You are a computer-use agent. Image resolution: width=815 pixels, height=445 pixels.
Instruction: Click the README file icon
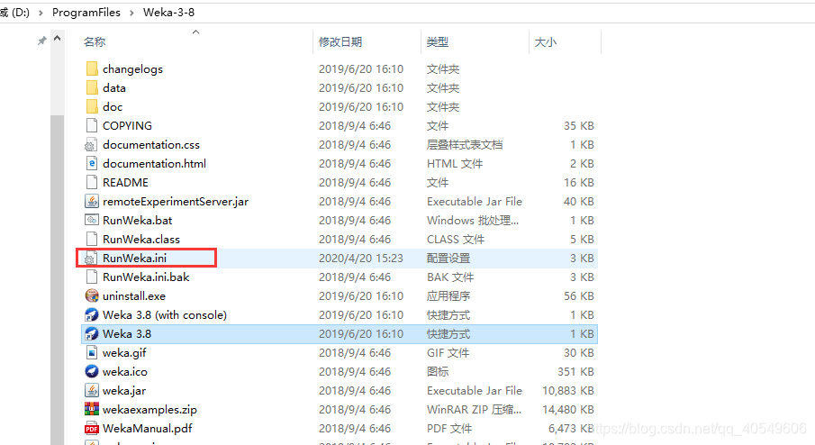[x=92, y=182]
